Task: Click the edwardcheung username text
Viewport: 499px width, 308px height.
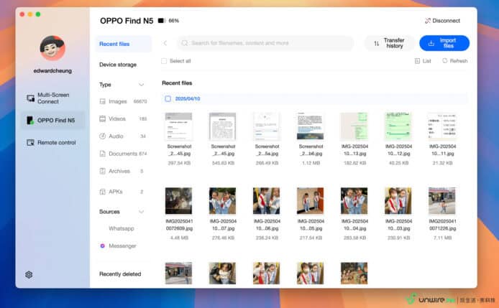Action: click(52, 71)
